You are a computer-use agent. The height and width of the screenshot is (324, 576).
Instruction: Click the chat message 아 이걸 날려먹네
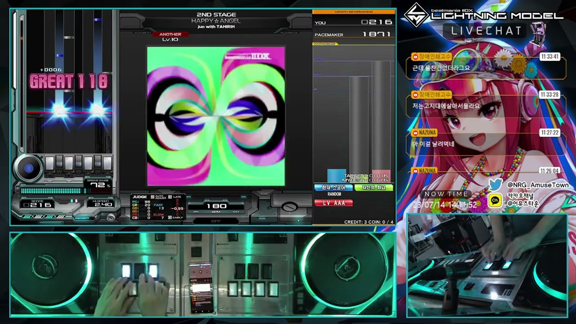[x=433, y=144]
